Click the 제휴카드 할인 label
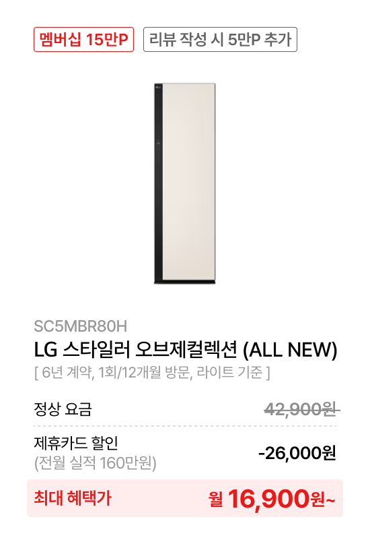The width and height of the screenshot is (370, 544). [76, 443]
